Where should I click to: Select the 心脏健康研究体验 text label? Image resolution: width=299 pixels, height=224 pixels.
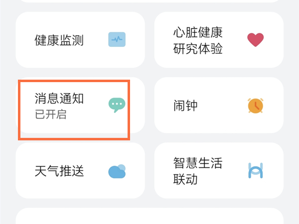coord(197,41)
